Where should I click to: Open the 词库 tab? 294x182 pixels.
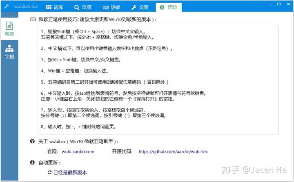click(x=55, y=7)
